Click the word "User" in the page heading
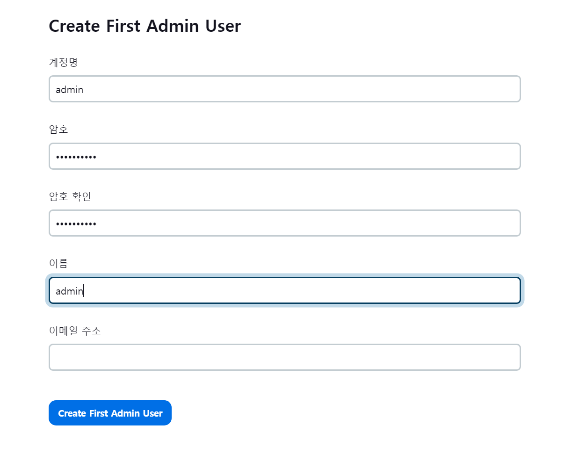 click(x=223, y=26)
